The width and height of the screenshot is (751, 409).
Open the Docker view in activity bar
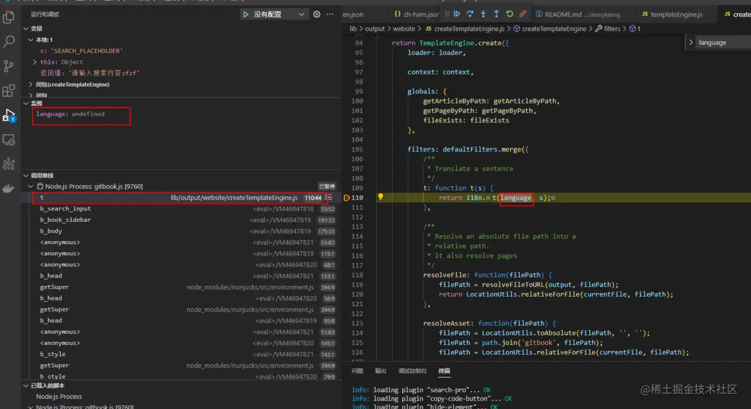coord(8,188)
